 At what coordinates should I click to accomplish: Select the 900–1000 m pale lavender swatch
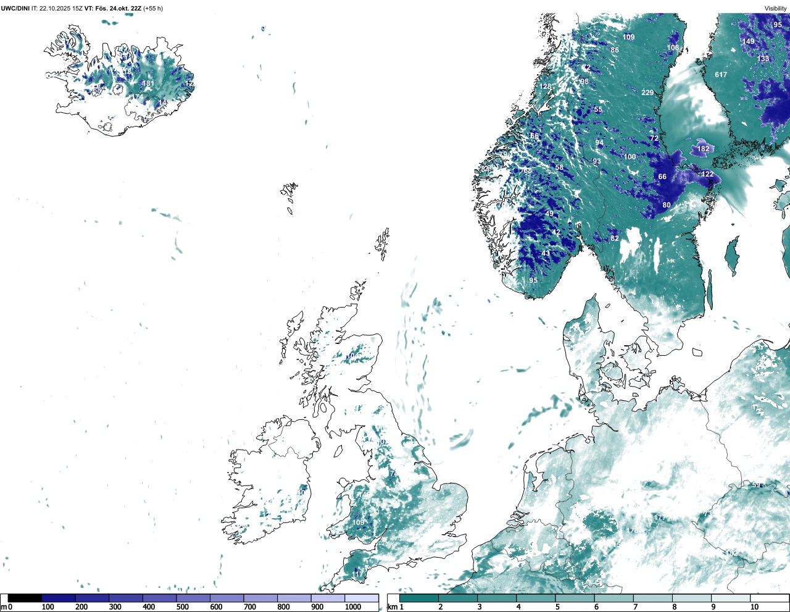tap(328, 598)
